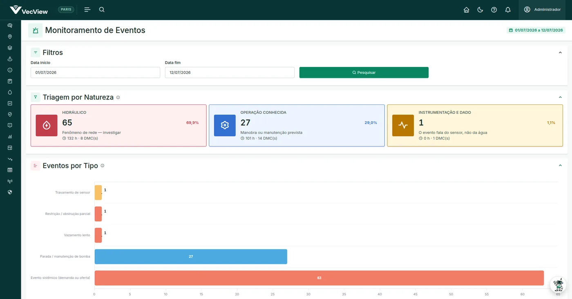Open the brain icon in the sidebar
The width and height of the screenshot is (572, 299).
(10, 25)
